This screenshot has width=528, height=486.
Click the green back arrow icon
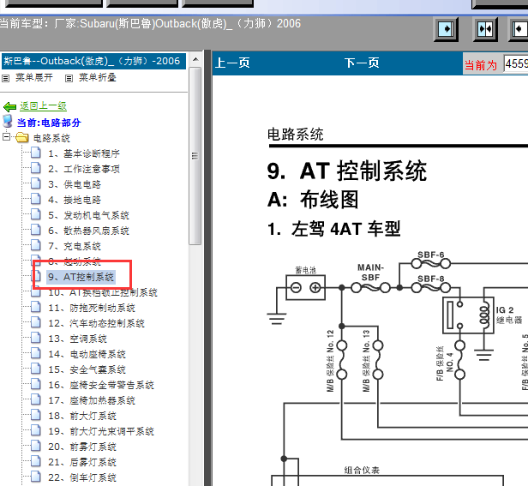pos(9,107)
